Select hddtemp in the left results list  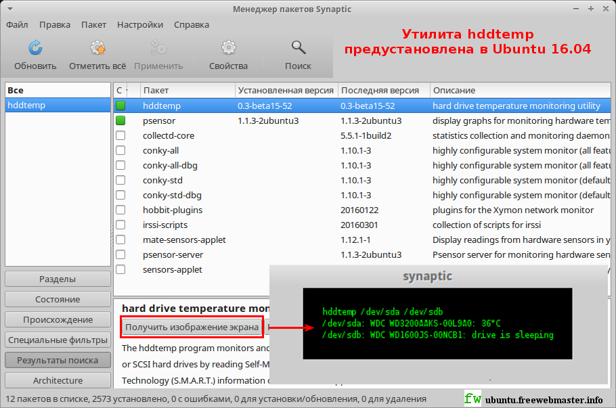click(x=26, y=105)
